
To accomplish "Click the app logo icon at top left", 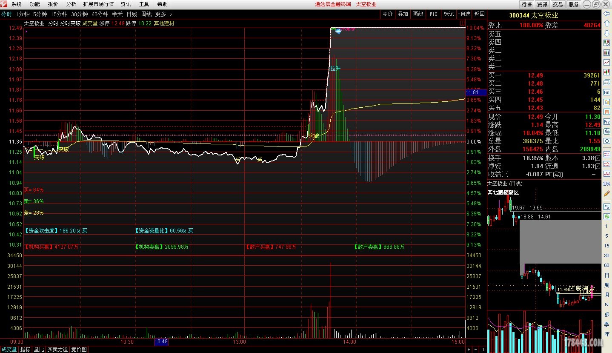I will pos(4,4).
